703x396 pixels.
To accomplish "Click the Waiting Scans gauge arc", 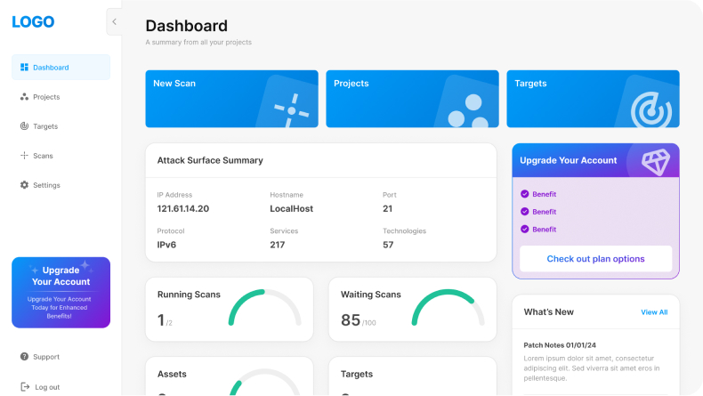I will tap(448, 307).
